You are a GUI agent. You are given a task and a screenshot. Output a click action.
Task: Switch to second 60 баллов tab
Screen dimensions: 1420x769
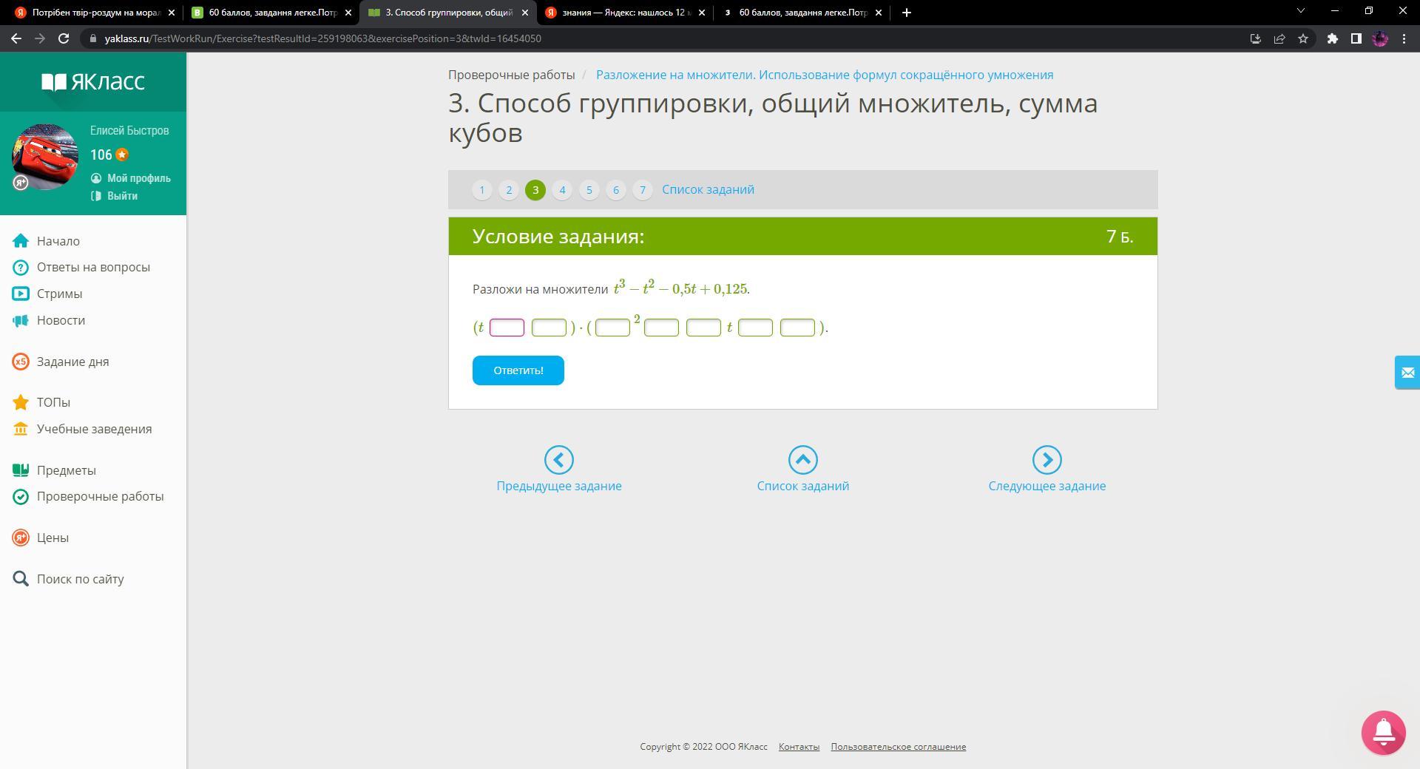point(271,13)
